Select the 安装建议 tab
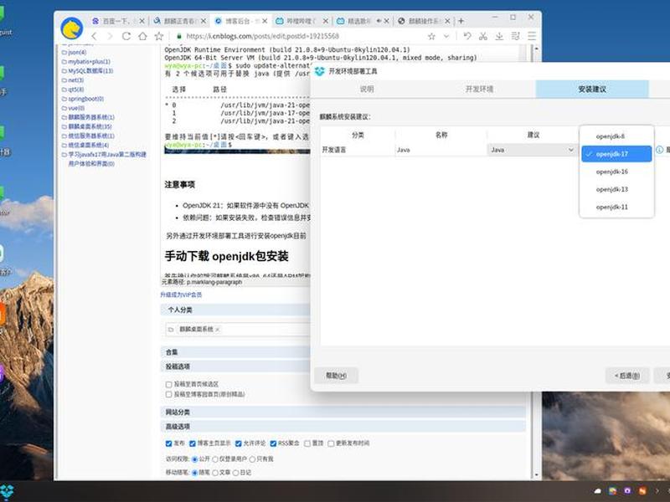Screen dimensions: 670x502 592,90
